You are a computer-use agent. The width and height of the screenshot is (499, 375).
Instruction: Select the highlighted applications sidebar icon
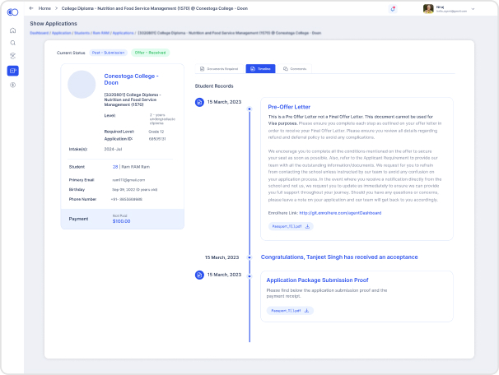tap(12, 71)
